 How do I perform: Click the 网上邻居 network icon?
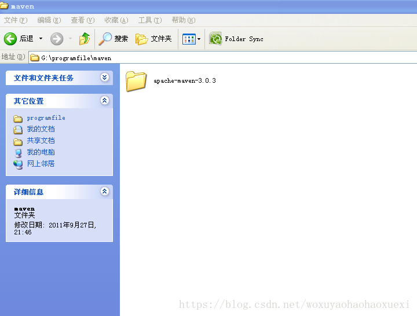18,164
